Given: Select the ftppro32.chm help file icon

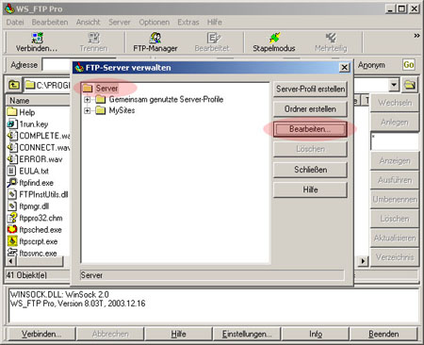Looking at the screenshot, I should (12, 218).
